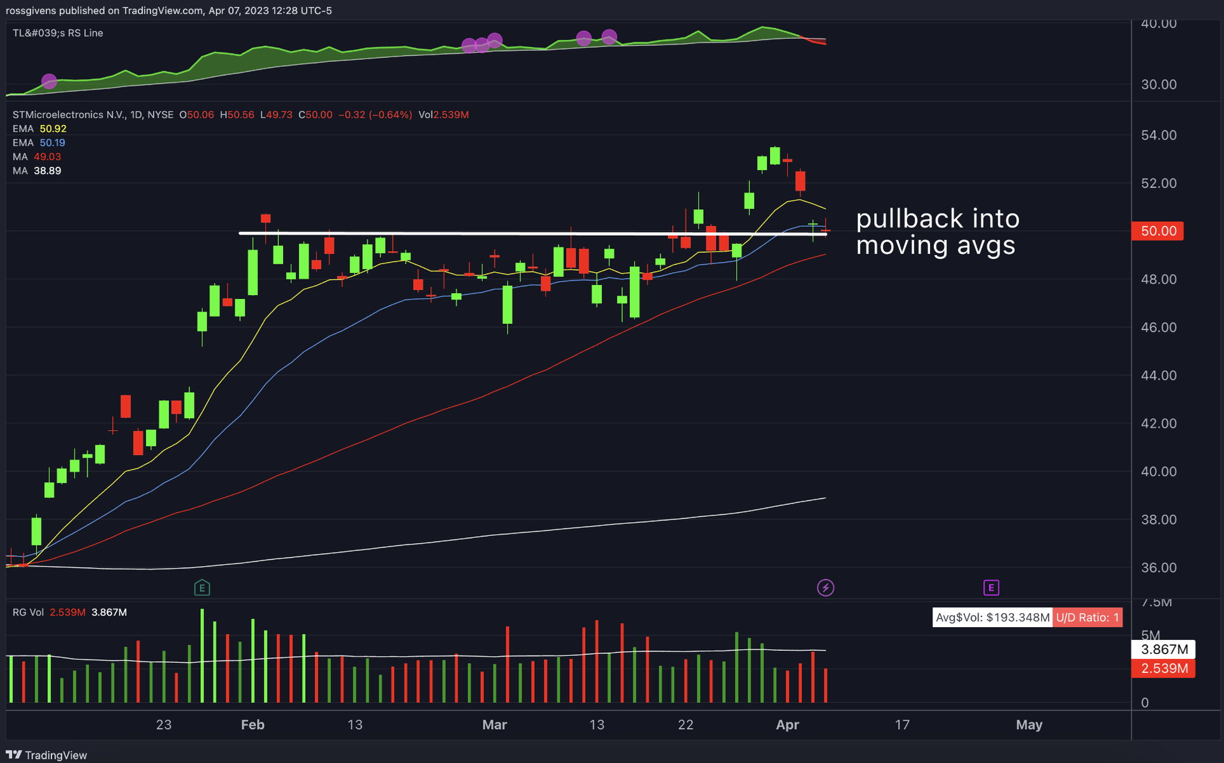
Task: Select the TL's RS Line indicator title
Action: pos(58,33)
